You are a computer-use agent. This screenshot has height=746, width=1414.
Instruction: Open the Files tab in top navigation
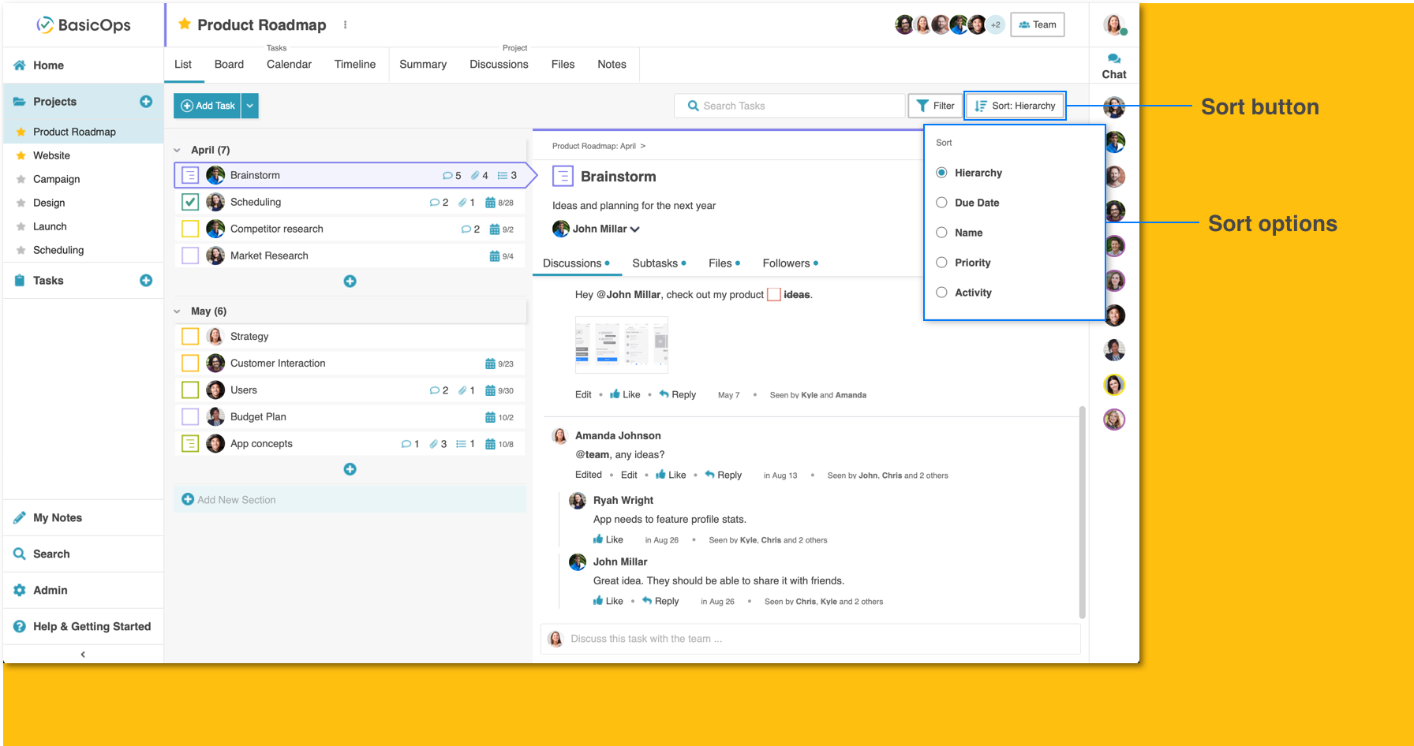(563, 65)
